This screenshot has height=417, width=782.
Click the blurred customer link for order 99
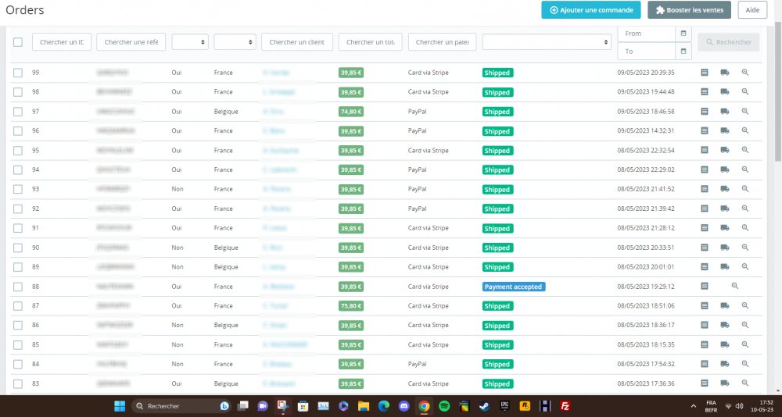click(276, 73)
